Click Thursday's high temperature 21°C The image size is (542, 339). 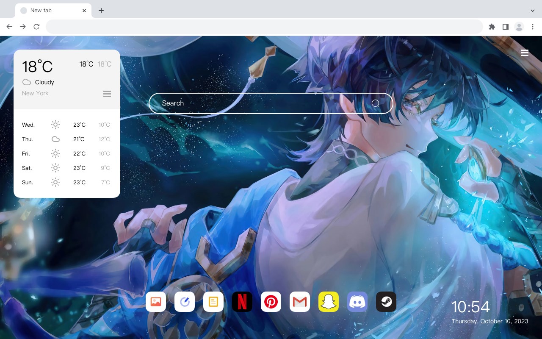pos(79,139)
